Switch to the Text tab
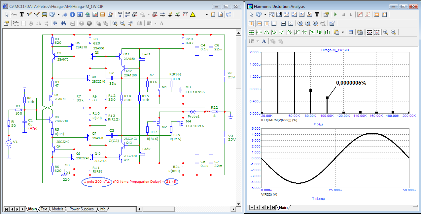Image resolution: width=421 pixels, height=214 pixels. 44,209
